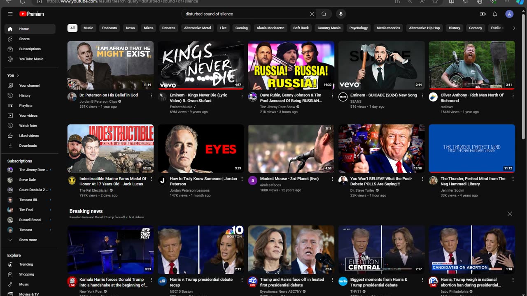Go to Home in sidebar

click(30, 29)
